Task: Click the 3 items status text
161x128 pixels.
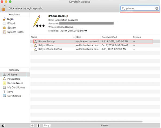Action: (104, 125)
